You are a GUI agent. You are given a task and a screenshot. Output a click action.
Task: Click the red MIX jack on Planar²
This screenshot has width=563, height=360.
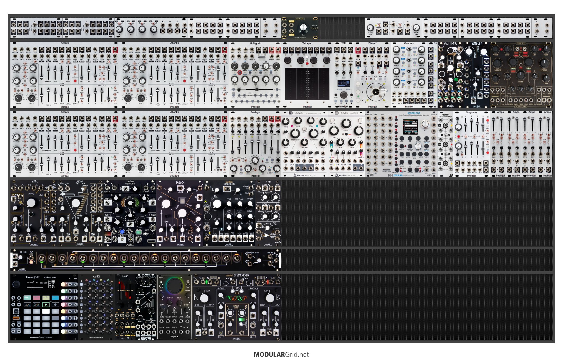pyautogui.click(x=358, y=50)
